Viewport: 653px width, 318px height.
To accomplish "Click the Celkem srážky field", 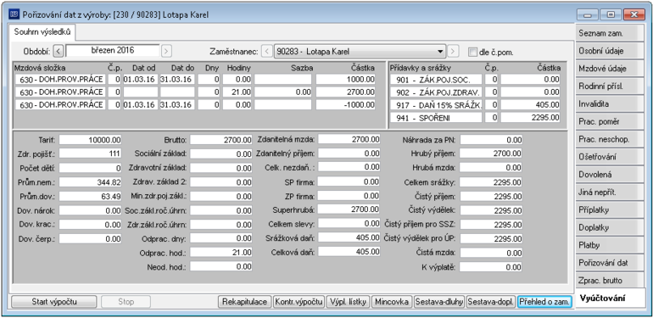I will [491, 182].
